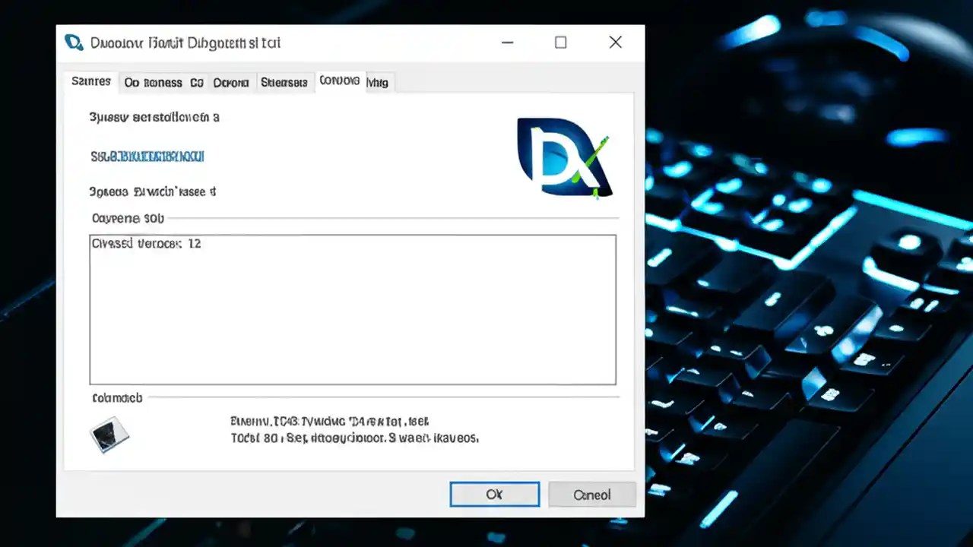Click the maximize icon in the title bar
973x547 pixels.
[560, 43]
